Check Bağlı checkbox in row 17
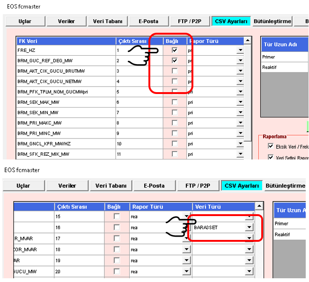This screenshot has height=282, width=309. tap(117, 239)
